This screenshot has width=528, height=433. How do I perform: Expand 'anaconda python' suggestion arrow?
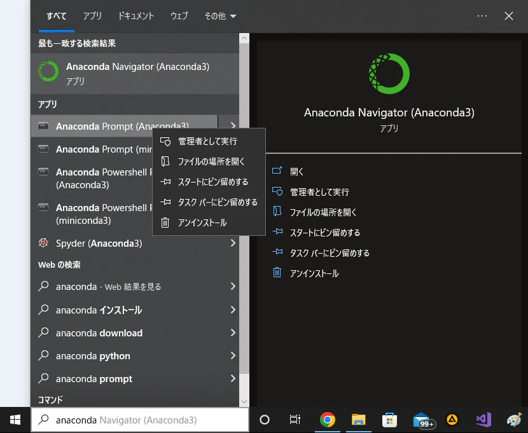click(233, 355)
